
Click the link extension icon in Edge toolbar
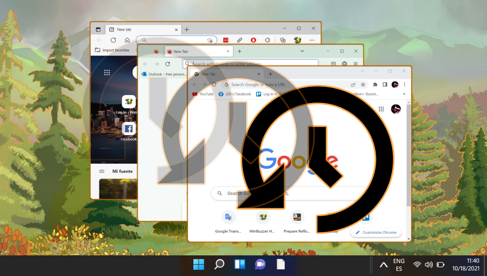(239, 40)
